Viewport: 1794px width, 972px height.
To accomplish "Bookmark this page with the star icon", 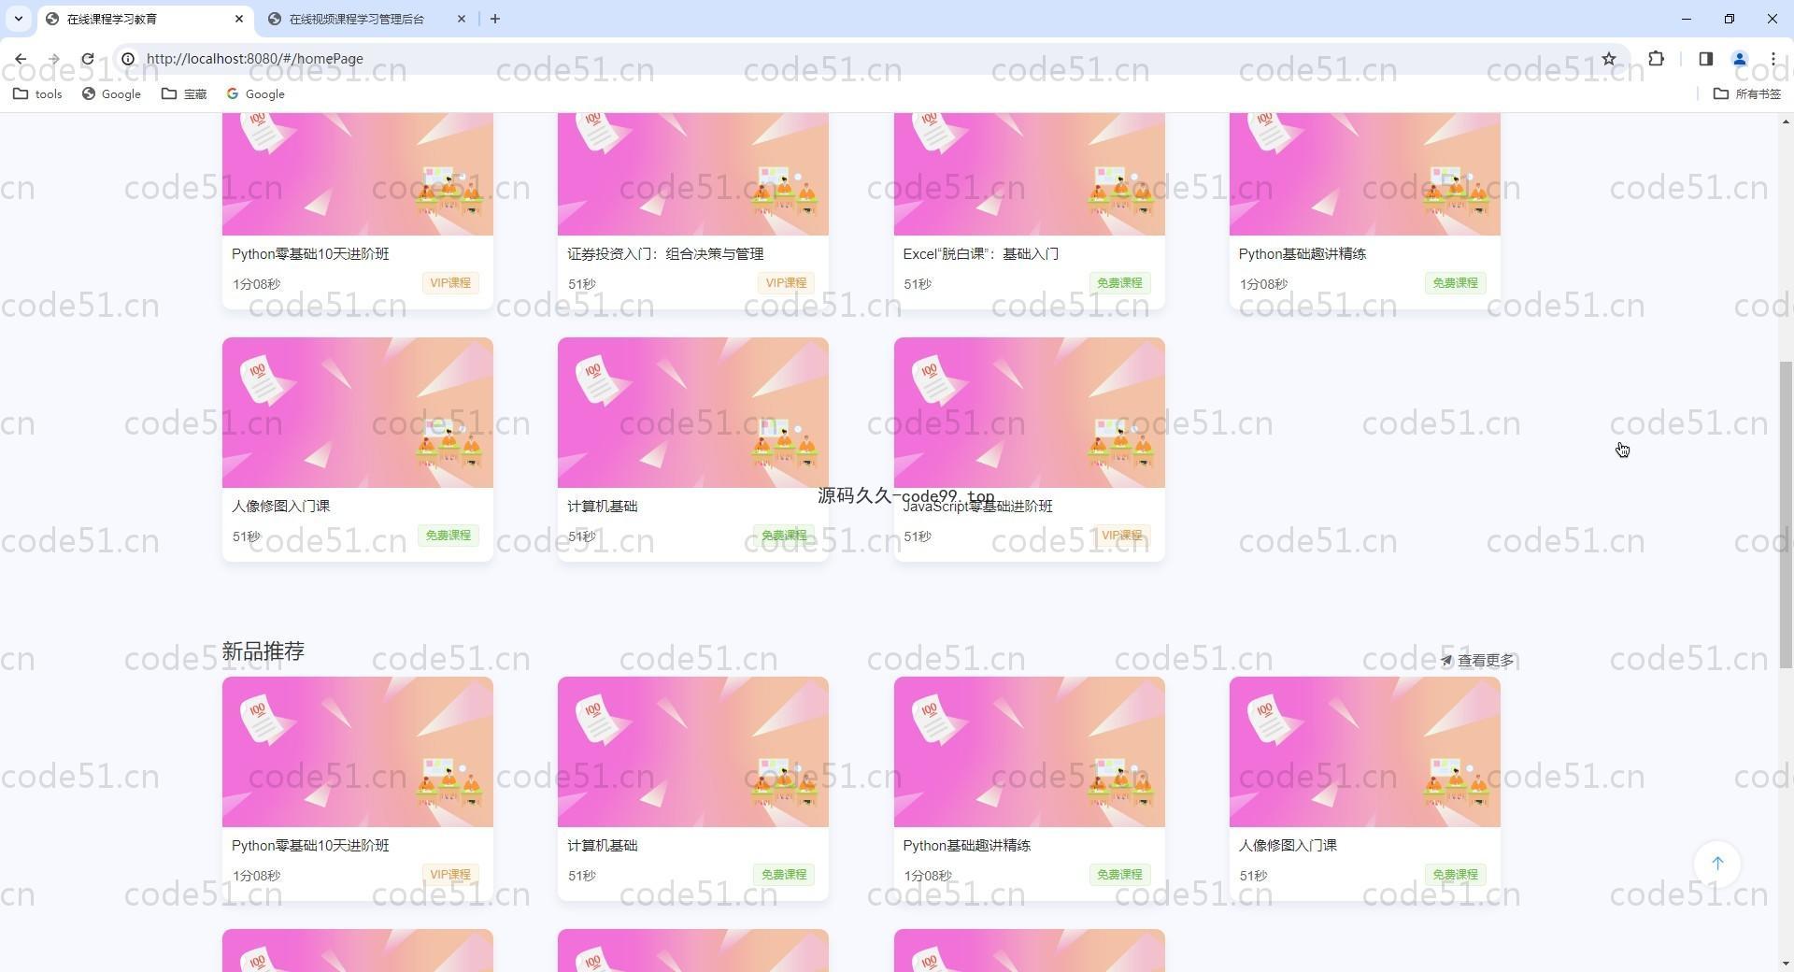I will (1609, 59).
